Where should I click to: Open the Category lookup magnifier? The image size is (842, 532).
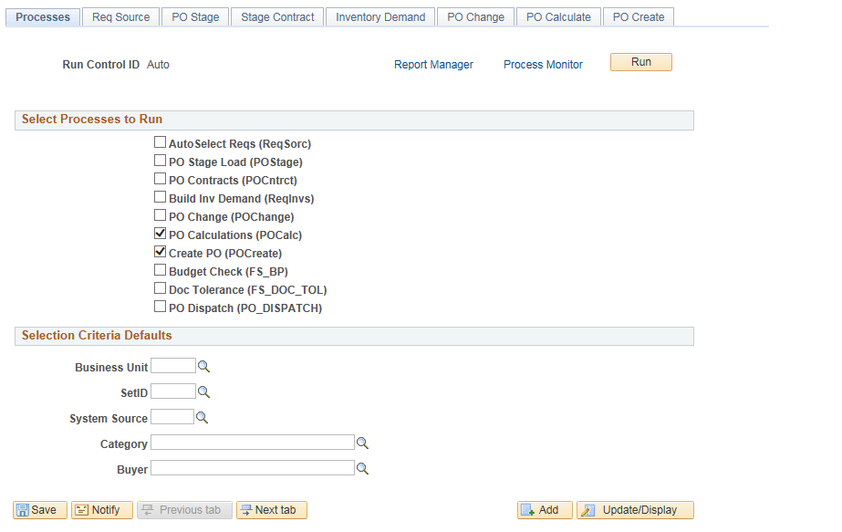coord(362,442)
